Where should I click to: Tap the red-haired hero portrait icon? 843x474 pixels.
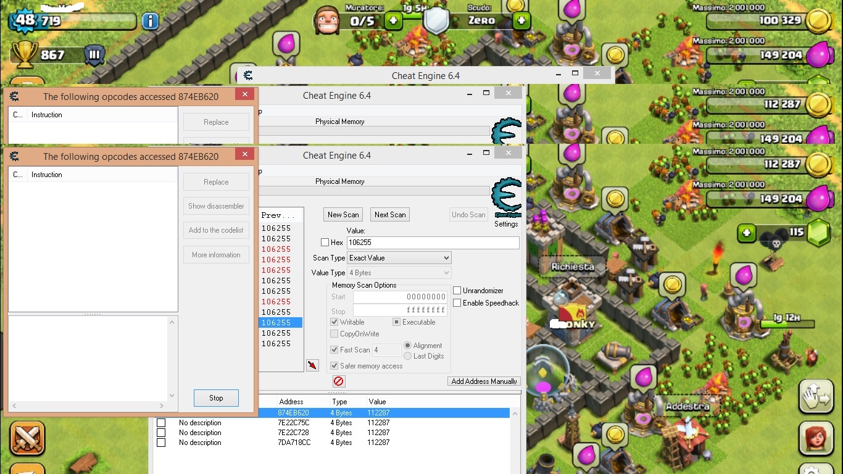pyautogui.click(x=816, y=438)
